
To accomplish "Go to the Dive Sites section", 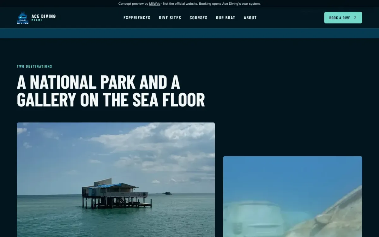I will click(170, 18).
